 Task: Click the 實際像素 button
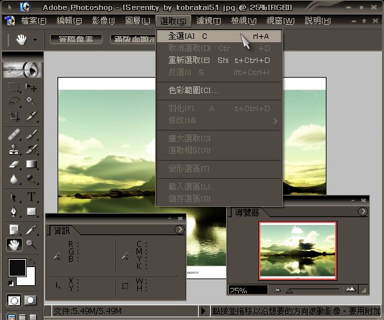coord(76,39)
